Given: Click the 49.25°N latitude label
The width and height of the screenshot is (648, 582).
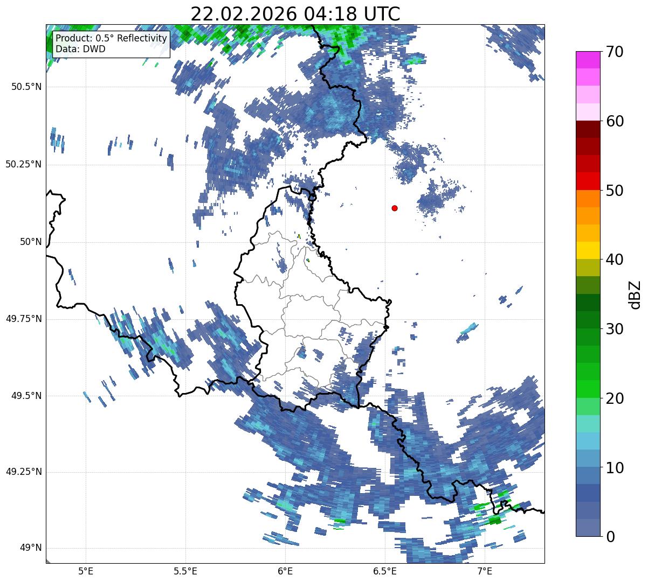Looking at the screenshot, I should tap(24, 472).
